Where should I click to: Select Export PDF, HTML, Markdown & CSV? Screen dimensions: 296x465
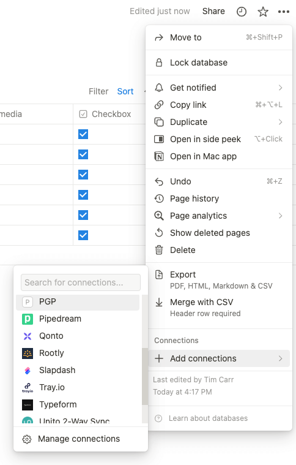pos(219,280)
